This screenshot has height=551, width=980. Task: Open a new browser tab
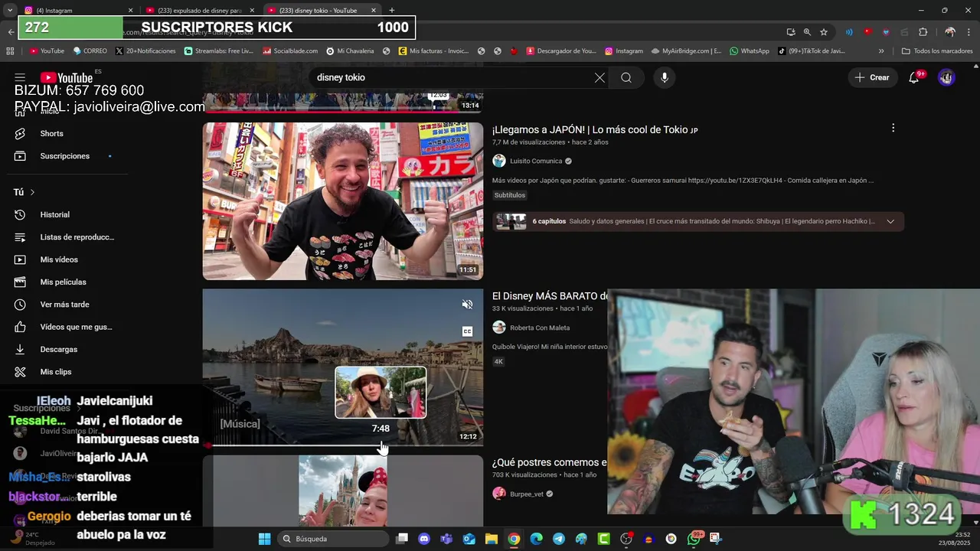point(391,10)
